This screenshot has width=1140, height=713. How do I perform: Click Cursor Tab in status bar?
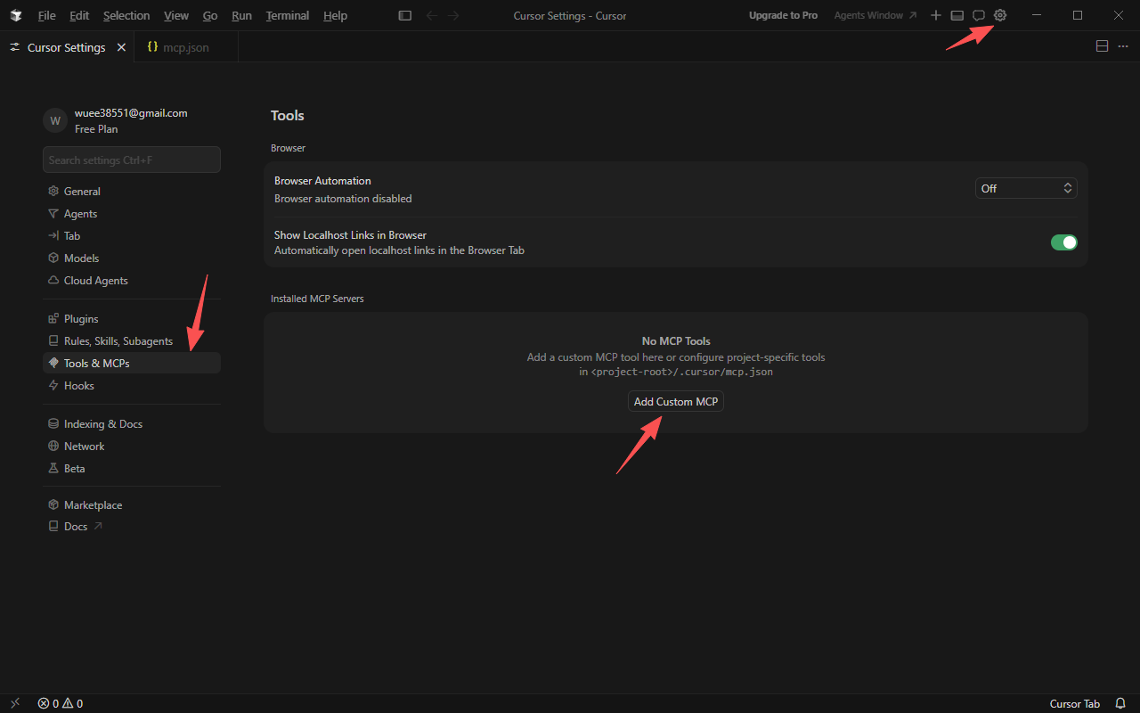pos(1074,703)
